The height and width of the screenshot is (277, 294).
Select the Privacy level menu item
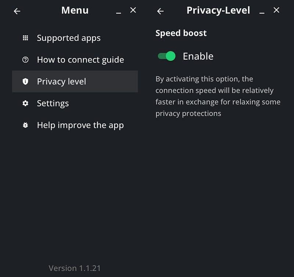click(61, 81)
